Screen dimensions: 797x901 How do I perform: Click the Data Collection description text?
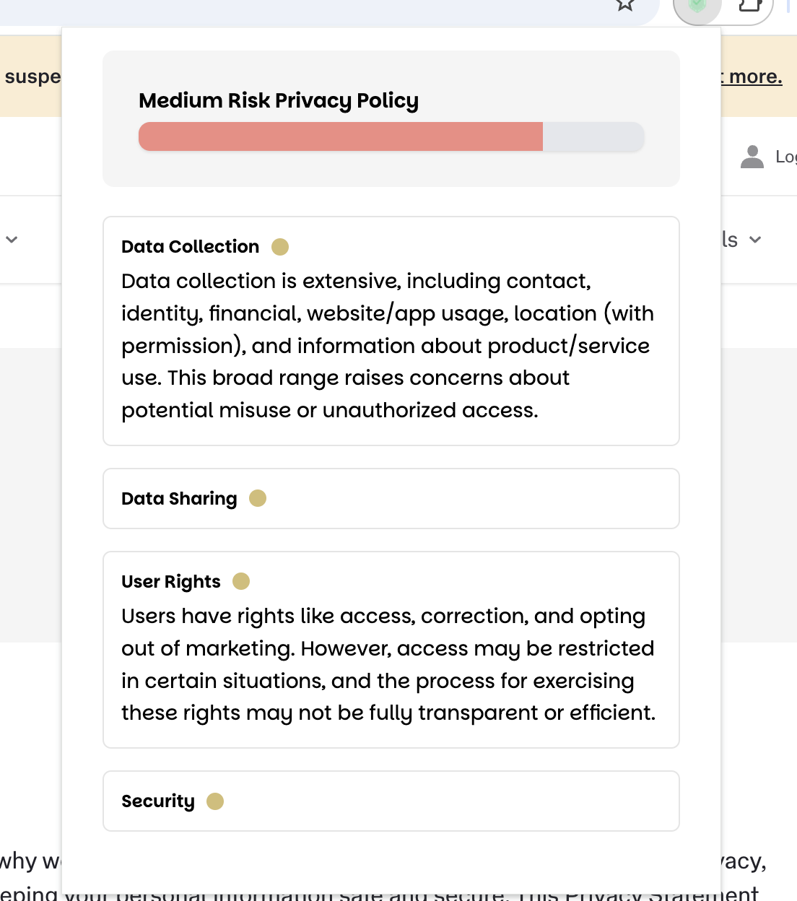click(x=387, y=345)
